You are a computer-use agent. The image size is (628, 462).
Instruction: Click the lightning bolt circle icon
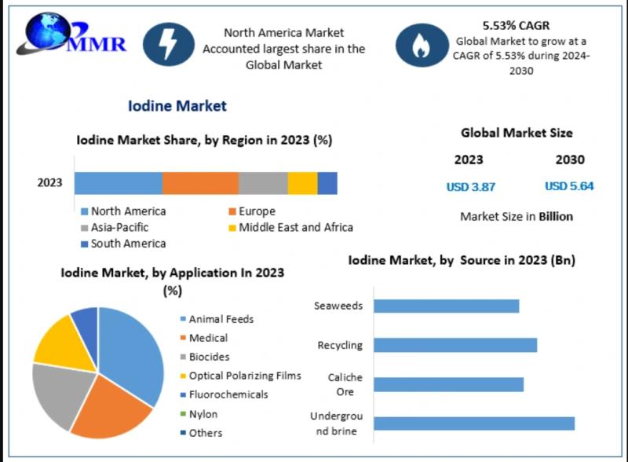coord(168,45)
